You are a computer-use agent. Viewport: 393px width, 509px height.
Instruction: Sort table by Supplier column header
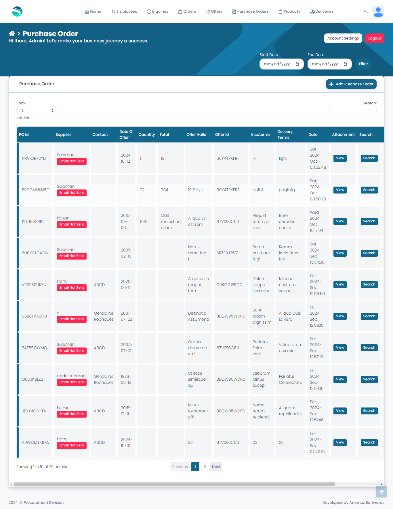pos(63,135)
